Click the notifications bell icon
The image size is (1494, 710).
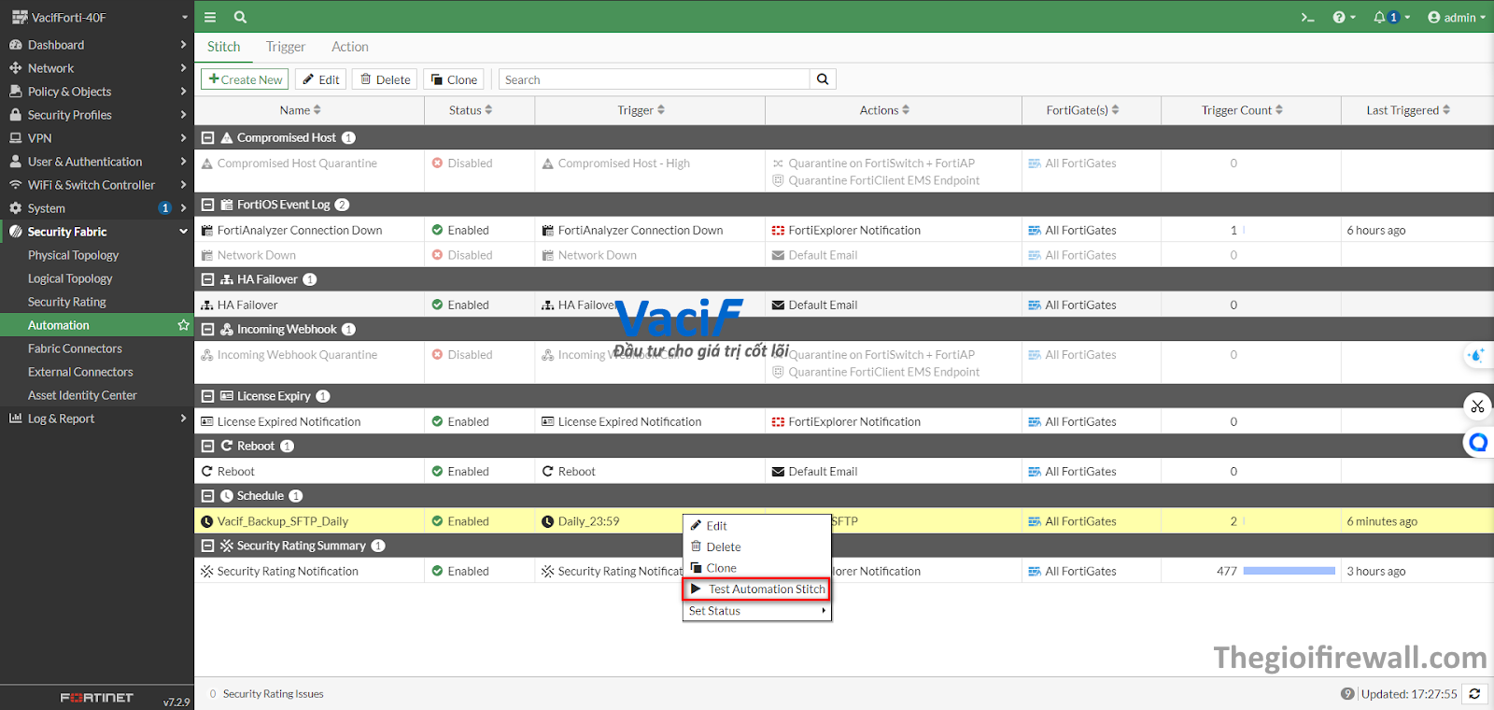point(1379,18)
